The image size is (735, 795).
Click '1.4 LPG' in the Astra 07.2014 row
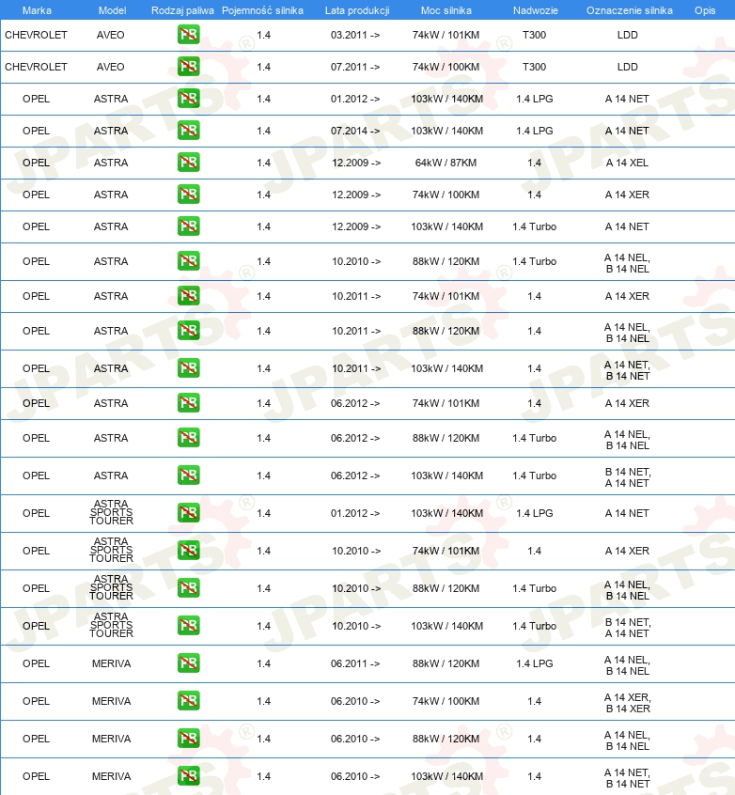pos(535,131)
